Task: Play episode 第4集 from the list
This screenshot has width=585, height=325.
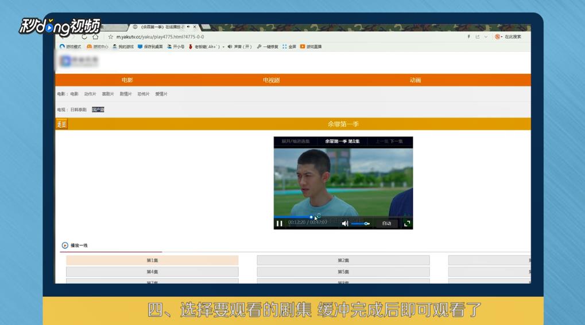Action: [x=152, y=272]
